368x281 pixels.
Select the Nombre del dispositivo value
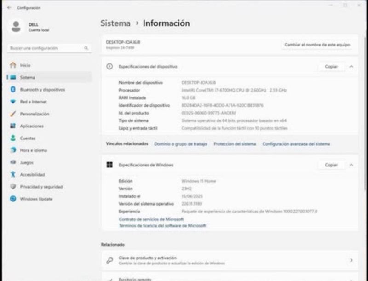tap(199, 83)
